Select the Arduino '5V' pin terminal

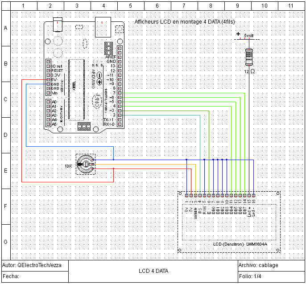click(48, 79)
